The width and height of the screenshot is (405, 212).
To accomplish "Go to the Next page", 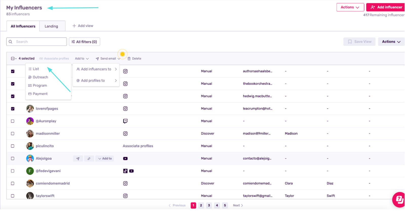I will pyautogui.click(x=238, y=205).
